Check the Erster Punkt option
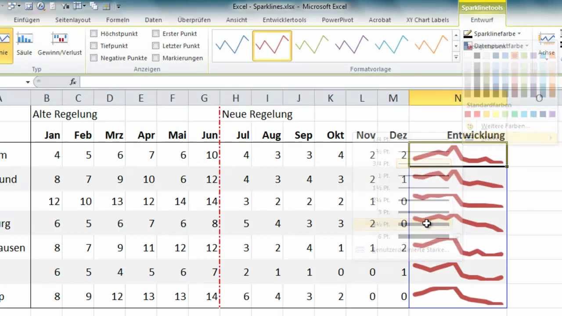 pyautogui.click(x=155, y=34)
